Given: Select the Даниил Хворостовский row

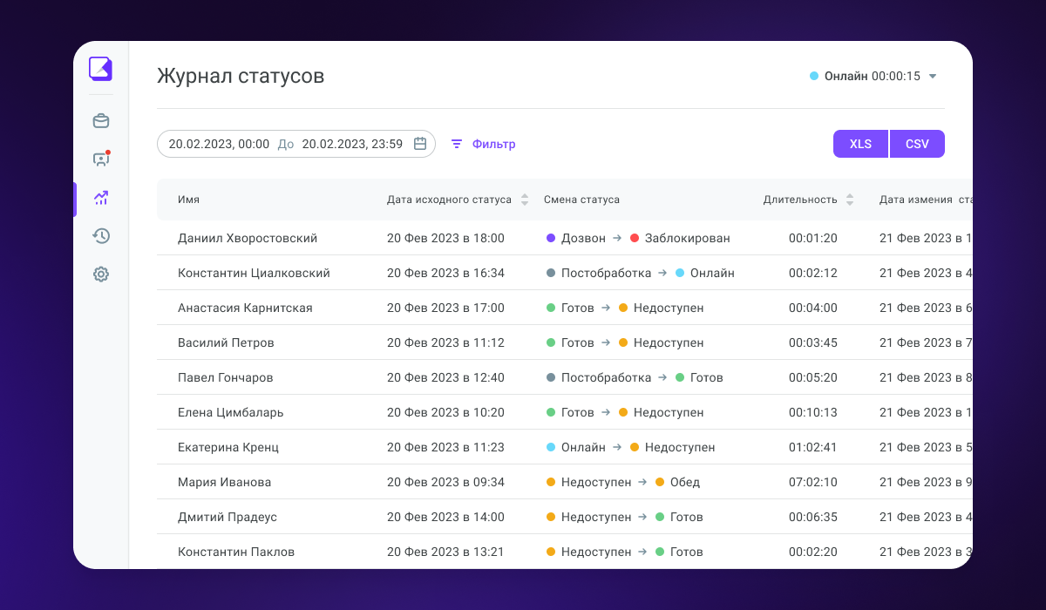Looking at the screenshot, I should click(x=565, y=238).
